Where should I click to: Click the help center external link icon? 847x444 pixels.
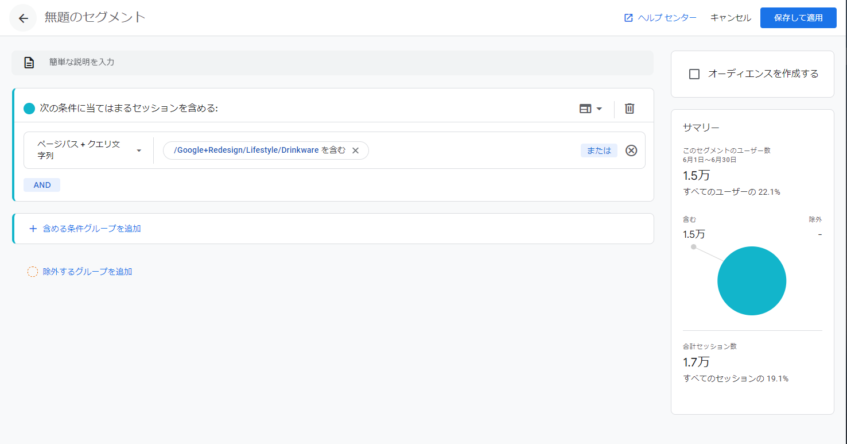(628, 18)
